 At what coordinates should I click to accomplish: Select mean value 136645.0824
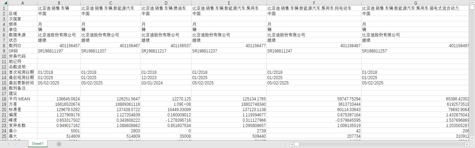pyautogui.click(x=59, y=99)
